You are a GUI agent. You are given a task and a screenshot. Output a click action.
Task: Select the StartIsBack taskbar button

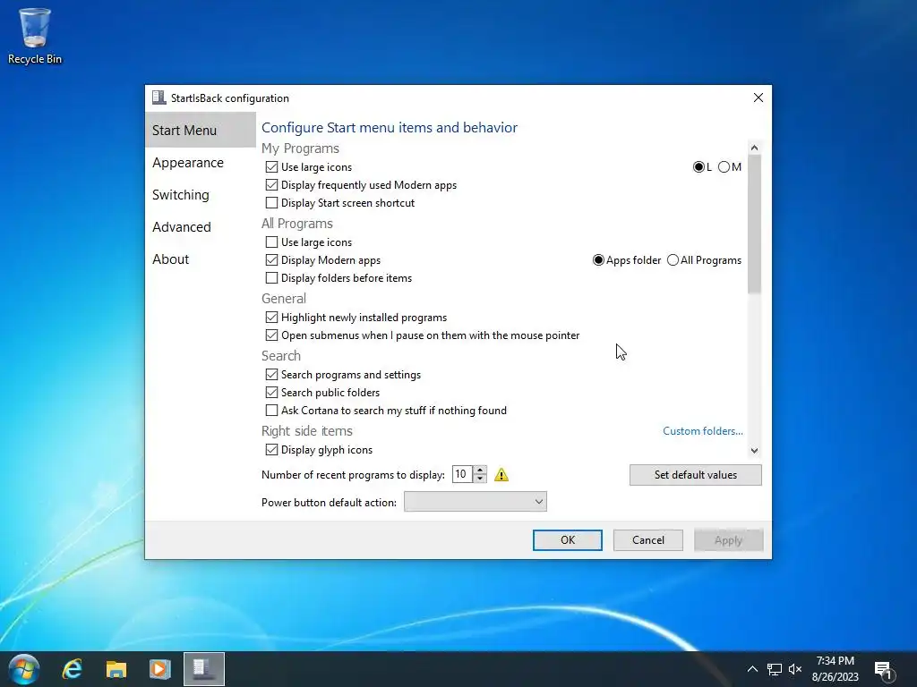pos(203,669)
